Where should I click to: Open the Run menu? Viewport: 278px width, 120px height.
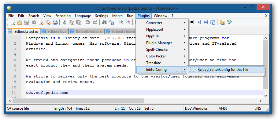(x=130, y=16)
